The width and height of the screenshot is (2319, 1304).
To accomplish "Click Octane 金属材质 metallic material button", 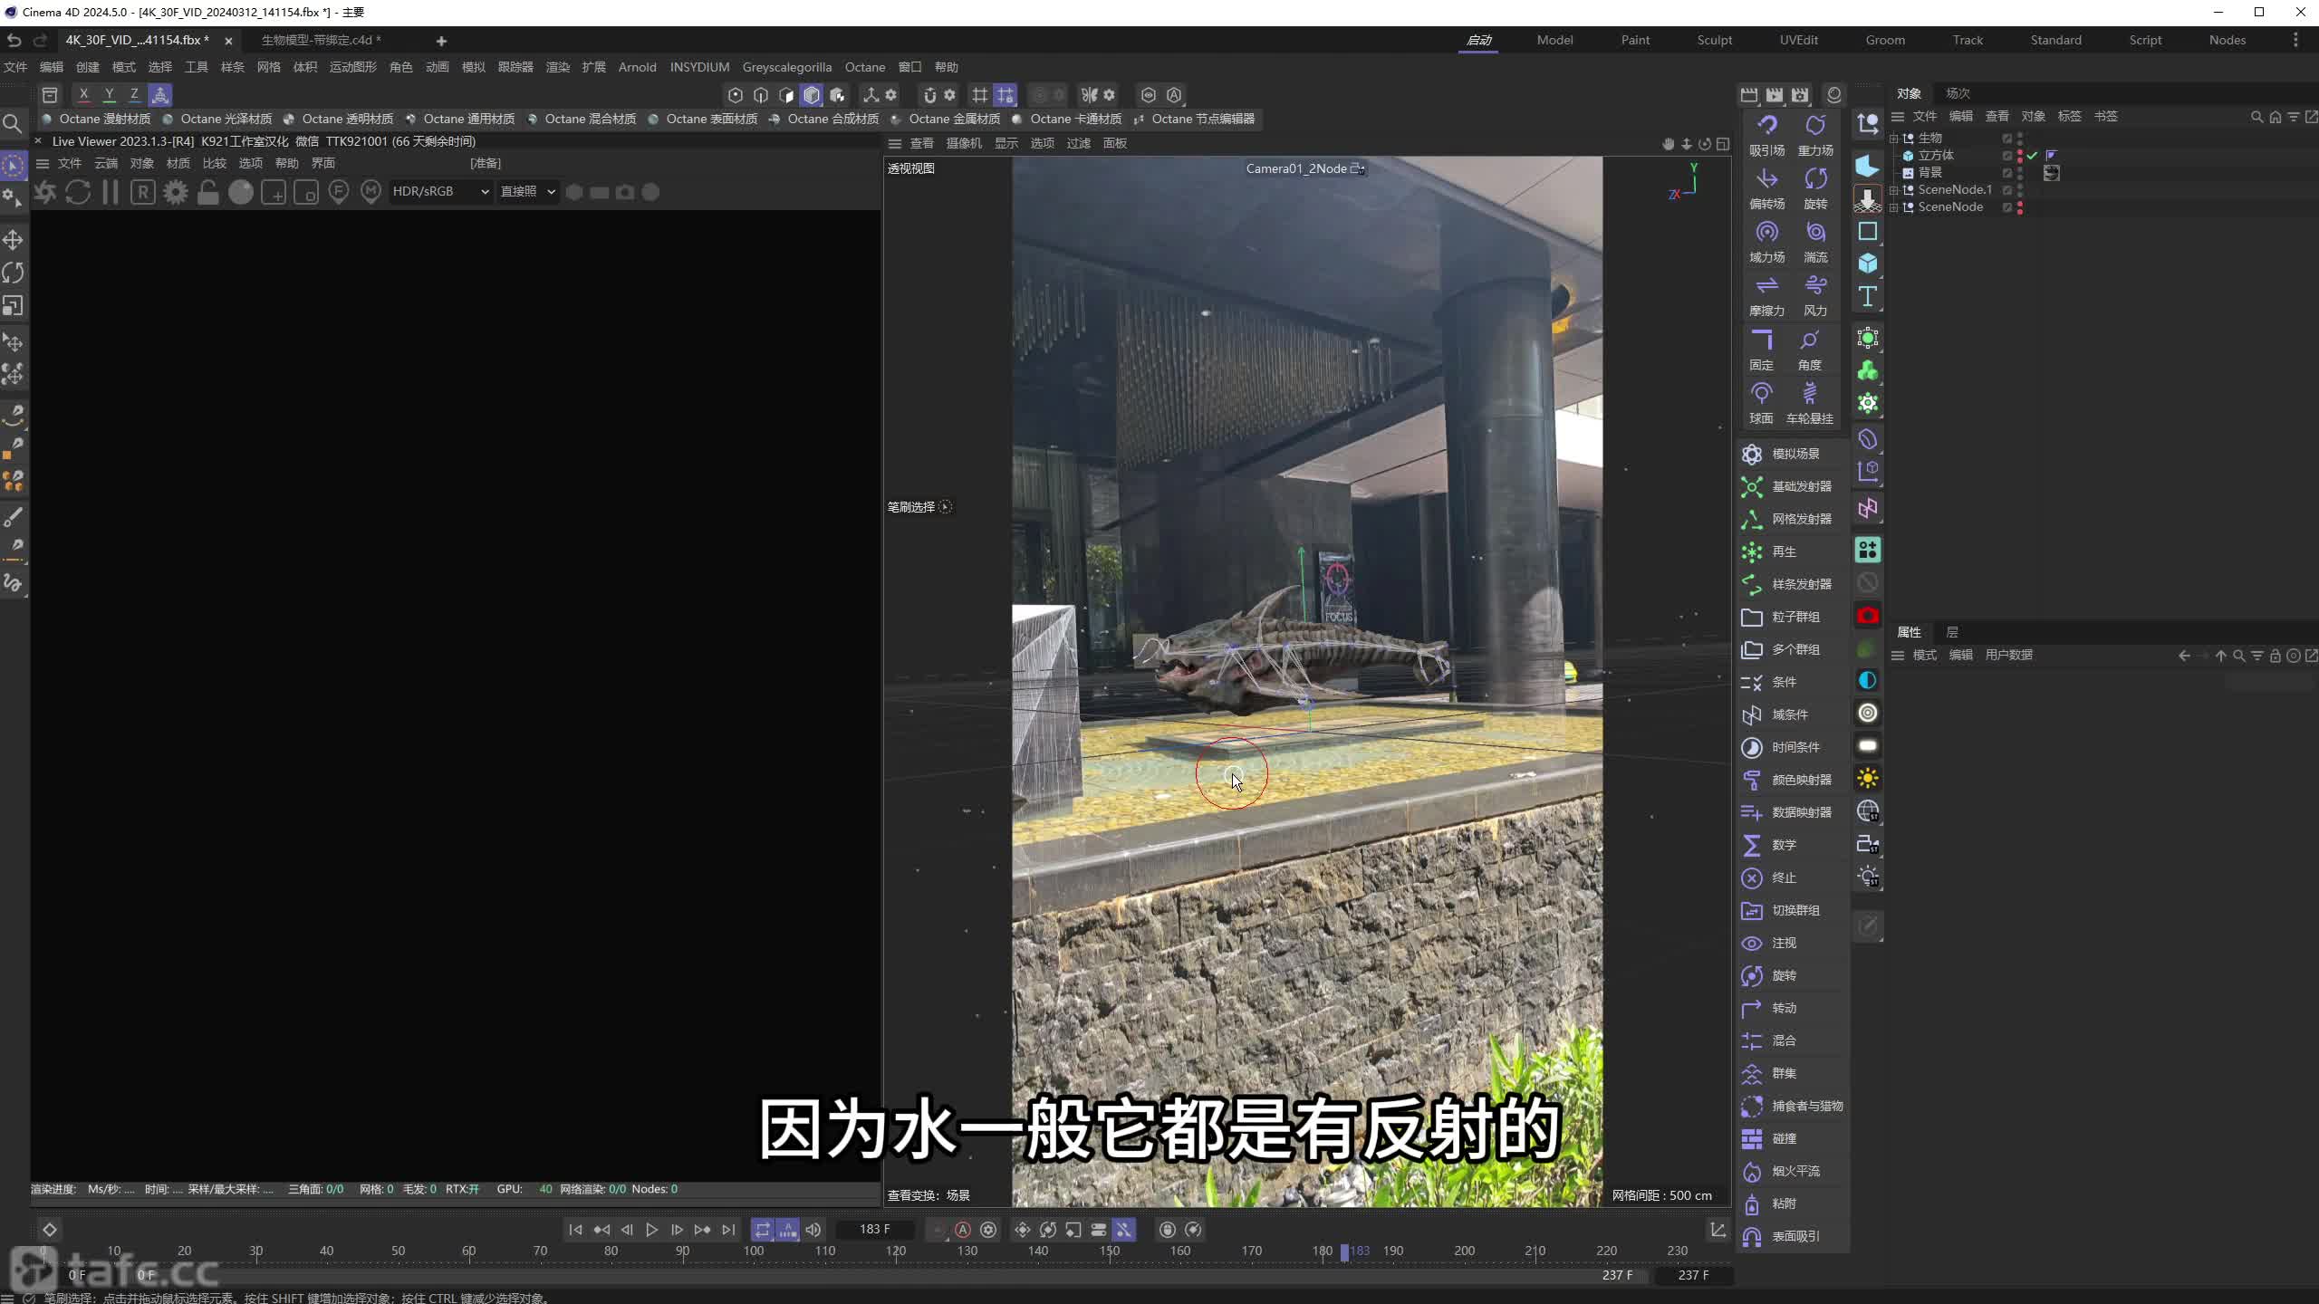I will click(946, 119).
